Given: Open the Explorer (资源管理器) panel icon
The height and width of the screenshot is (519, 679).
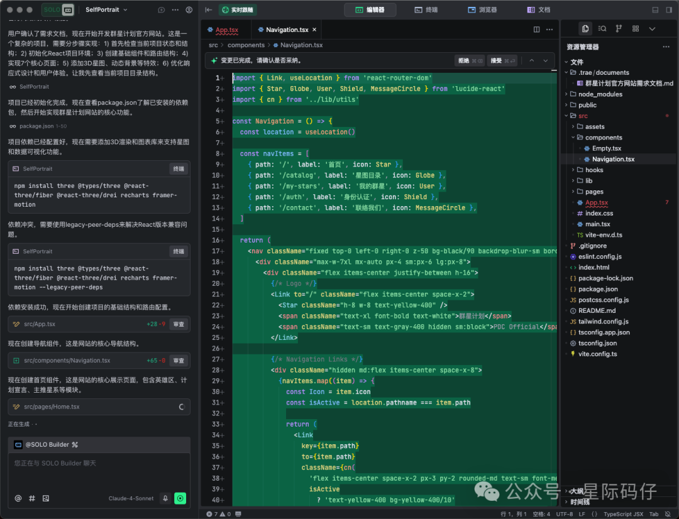Looking at the screenshot, I should click(585, 28).
